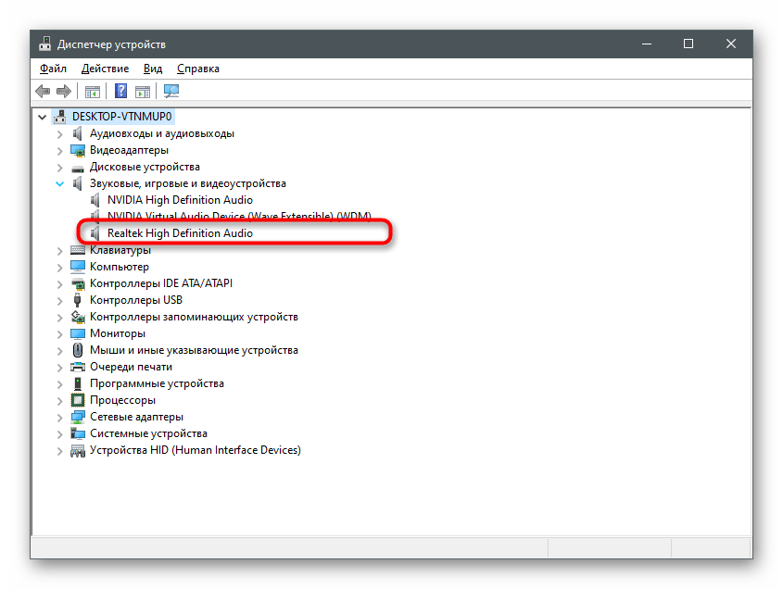Click the drive icon for Дисковые устройства
This screenshot has height=589, width=783.
[x=78, y=169]
